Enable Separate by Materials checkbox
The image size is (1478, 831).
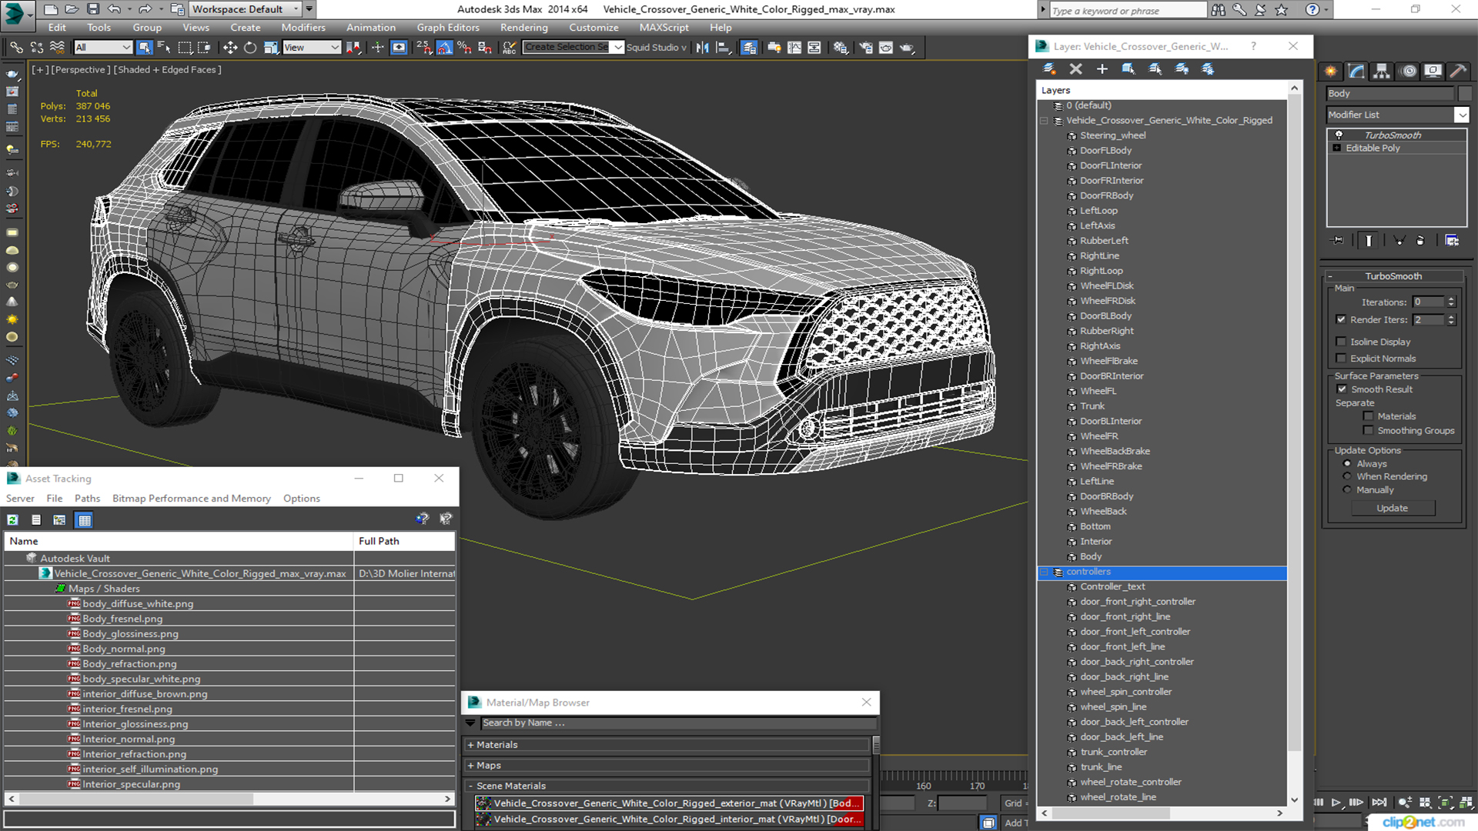(1368, 416)
